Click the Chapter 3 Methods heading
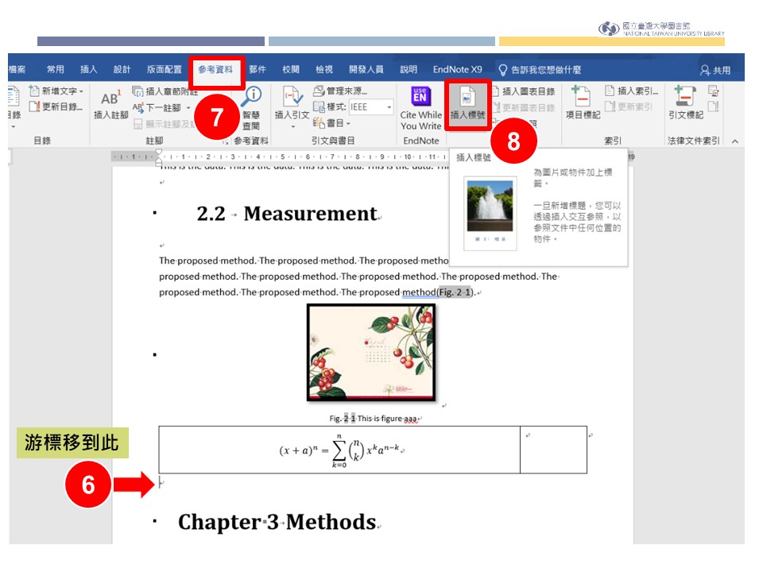This screenshot has height=572, width=763. [277, 522]
